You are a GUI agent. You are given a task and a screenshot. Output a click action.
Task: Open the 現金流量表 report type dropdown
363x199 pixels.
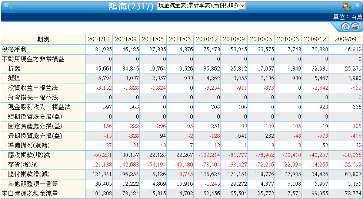click(x=202, y=6)
